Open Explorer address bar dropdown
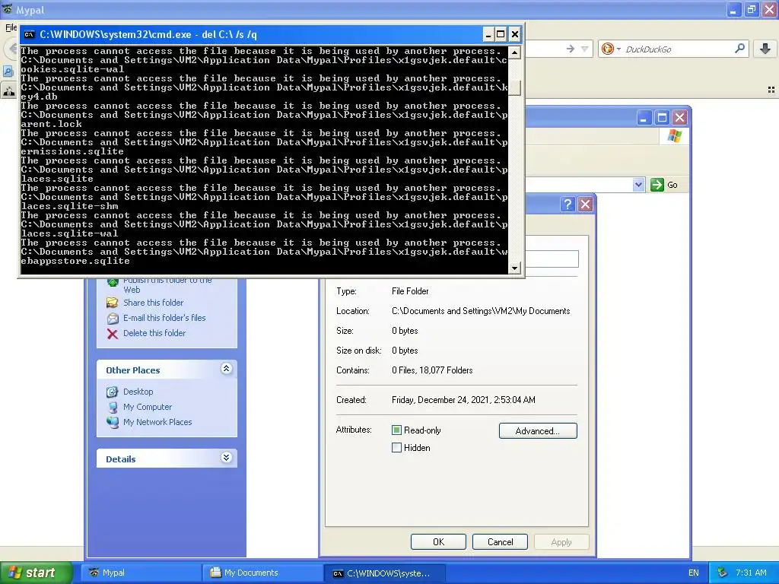Image resolution: width=779 pixels, height=584 pixels. pos(638,185)
